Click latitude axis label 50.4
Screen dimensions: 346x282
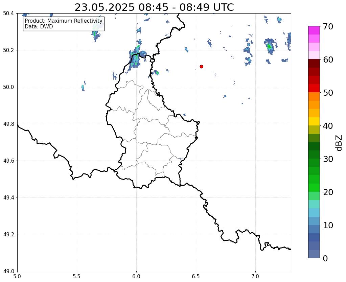point(8,14)
